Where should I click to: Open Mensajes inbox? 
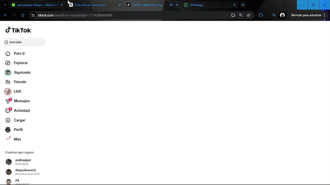pyautogui.click(x=22, y=101)
